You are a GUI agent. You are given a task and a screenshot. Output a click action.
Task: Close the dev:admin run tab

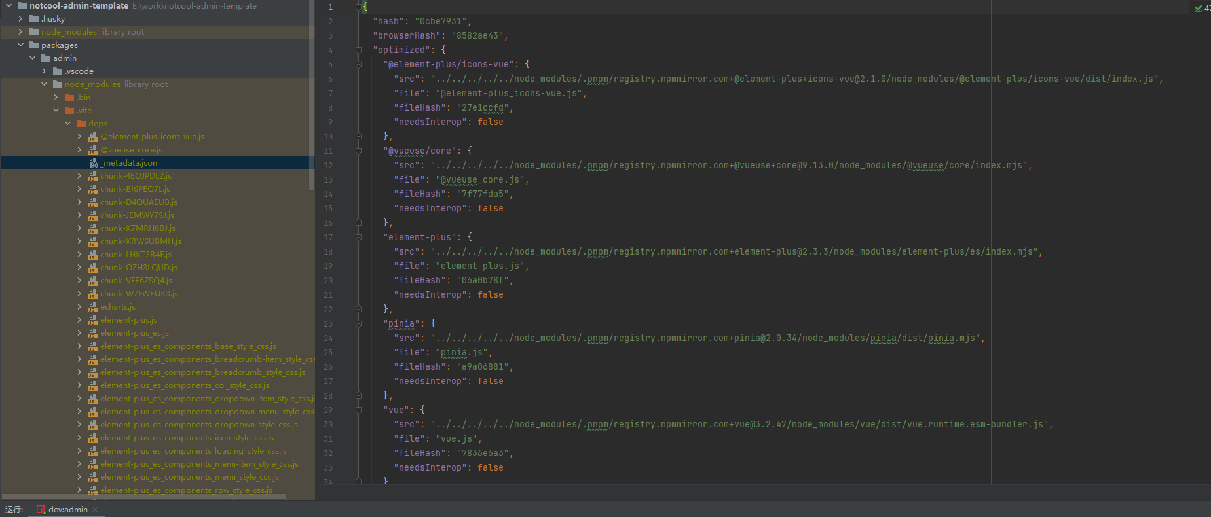[95, 509]
